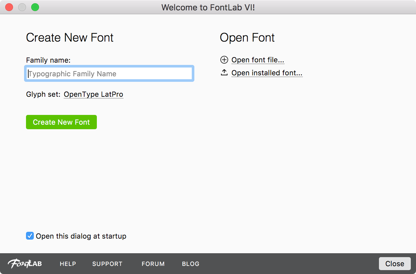Open the BLOG footer link
The width and height of the screenshot is (416, 274).
point(191,264)
